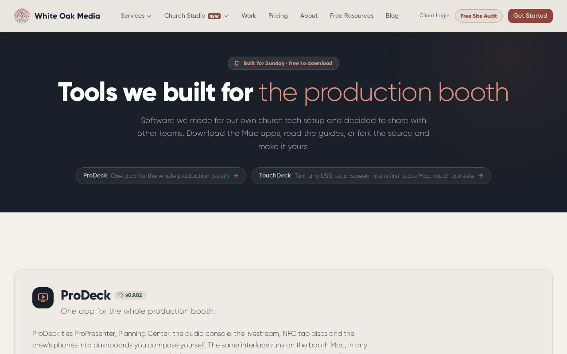Click the White Oak Media tree logo
This screenshot has height=354, width=567.
(x=22, y=16)
